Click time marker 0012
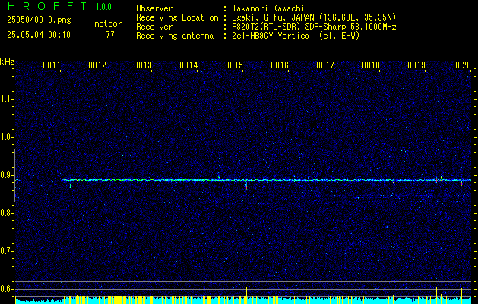Viewport: 478px width, 304px height. (x=97, y=65)
